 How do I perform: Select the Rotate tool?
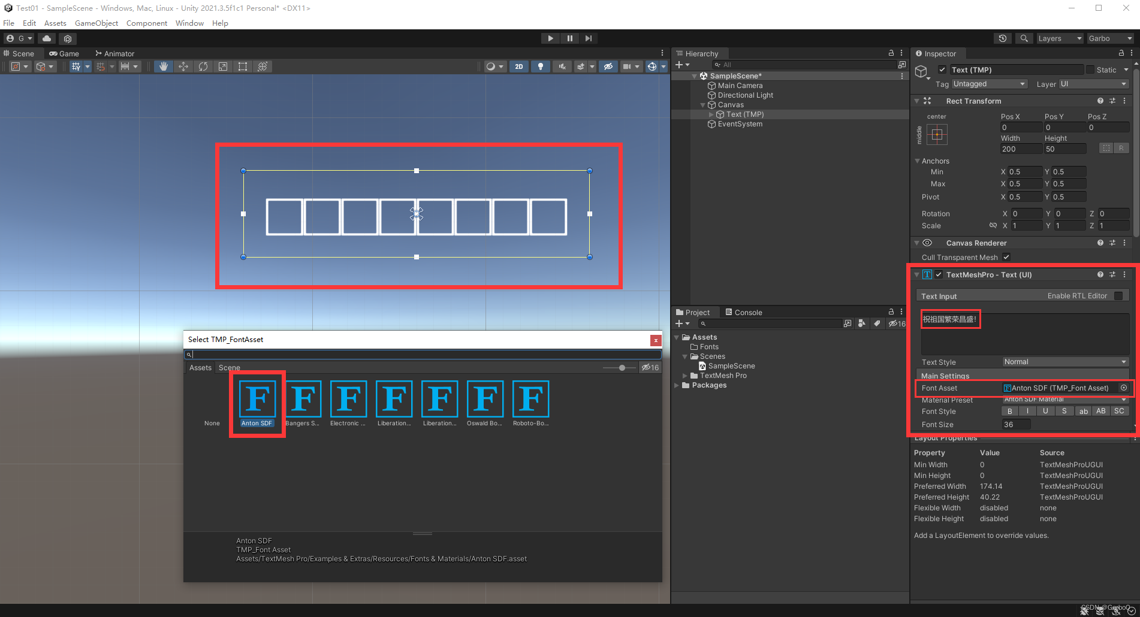pos(203,66)
